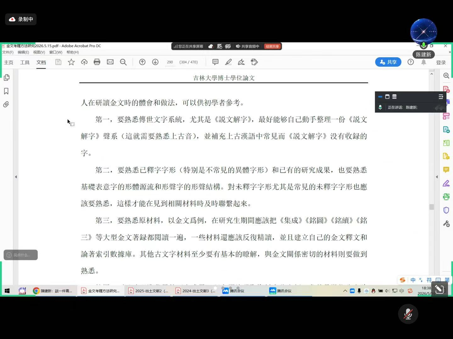Switch to the 主页 tab
This screenshot has width=453, height=339.
(x=8, y=62)
